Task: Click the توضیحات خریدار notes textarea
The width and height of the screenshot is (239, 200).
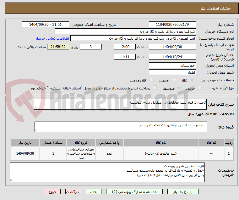Action: click(107, 172)
